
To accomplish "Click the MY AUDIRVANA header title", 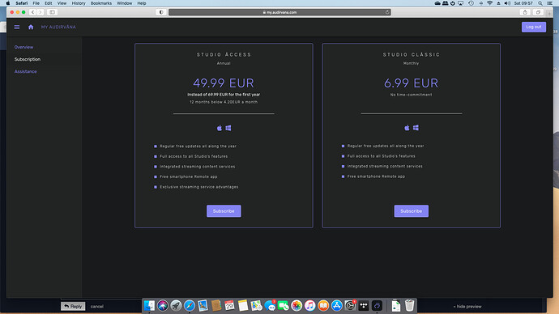I will coord(58,27).
